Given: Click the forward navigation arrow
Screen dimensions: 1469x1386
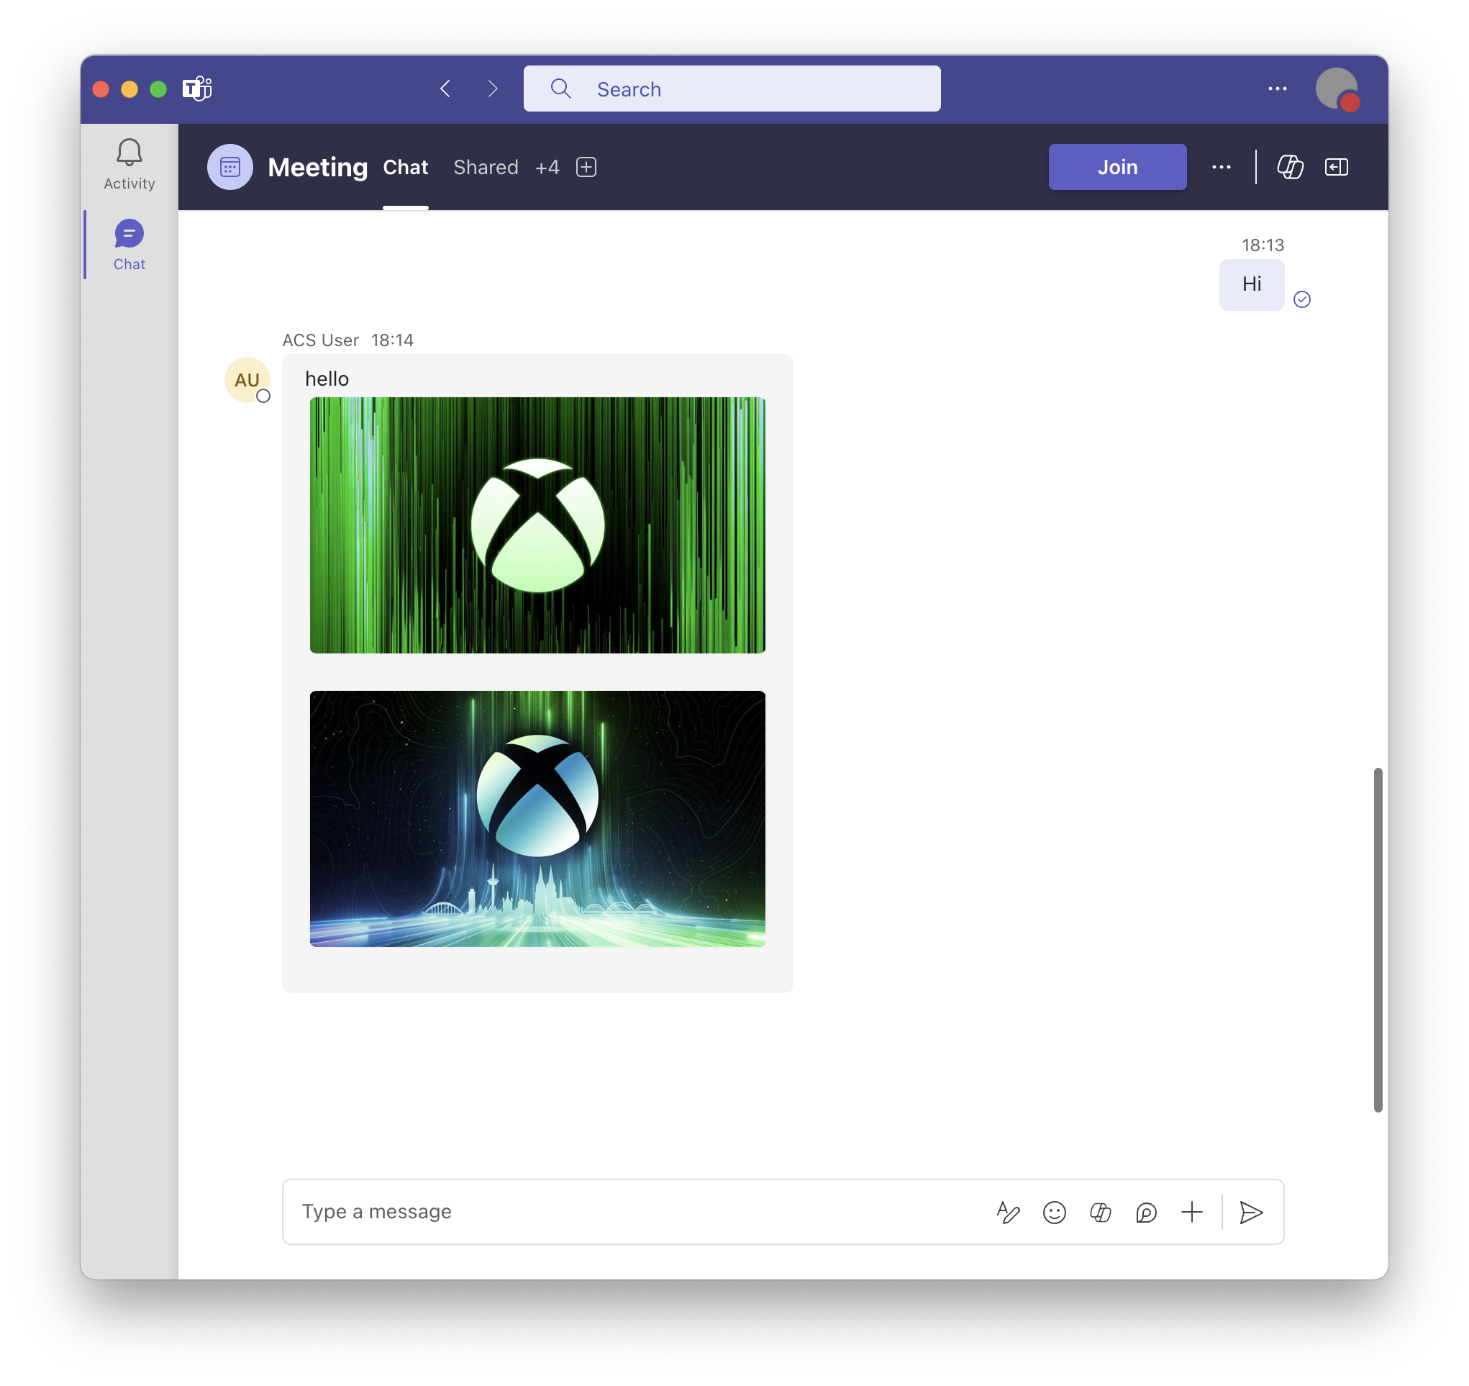Looking at the screenshot, I should pos(492,87).
